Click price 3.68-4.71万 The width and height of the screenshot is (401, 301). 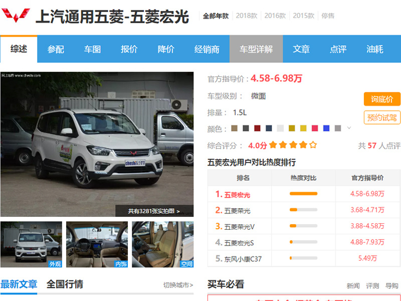367,210
